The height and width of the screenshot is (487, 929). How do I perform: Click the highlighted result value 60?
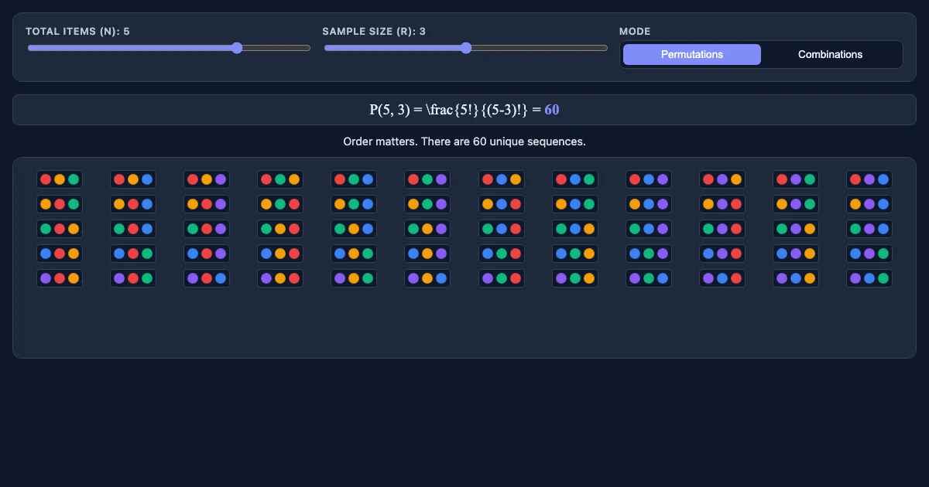point(552,110)
